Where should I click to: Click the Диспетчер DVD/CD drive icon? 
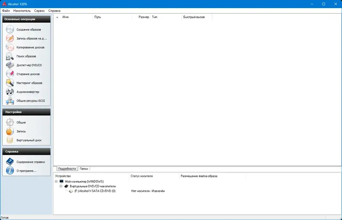tap(10, 65)
